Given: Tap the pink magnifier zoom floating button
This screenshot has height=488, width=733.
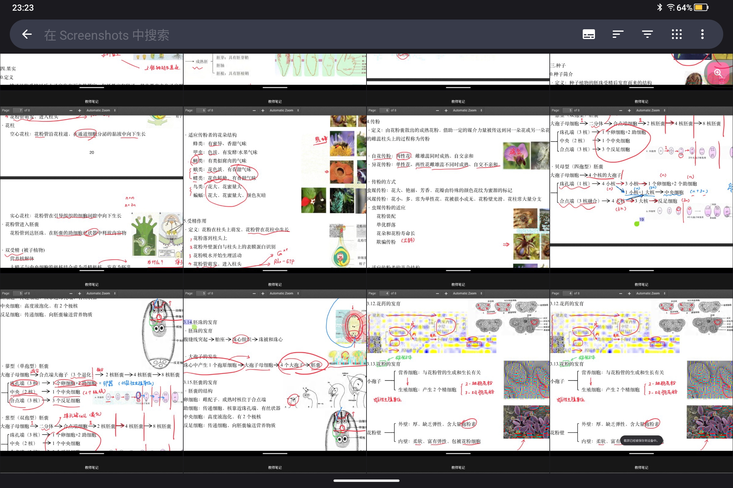Looking at the screenshot, I should point(718,73).
